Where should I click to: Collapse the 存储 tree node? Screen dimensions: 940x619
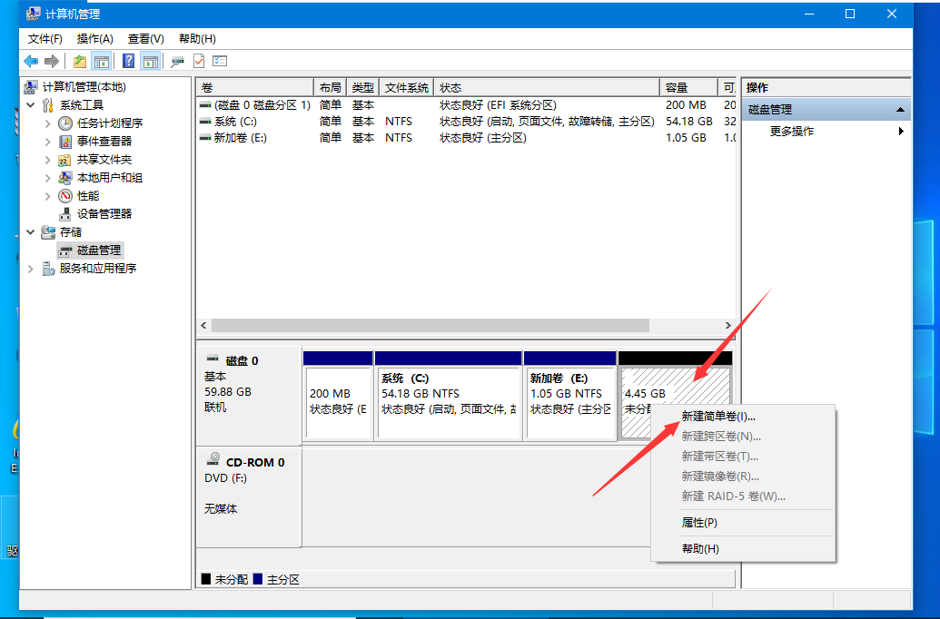tap(30, 232)
